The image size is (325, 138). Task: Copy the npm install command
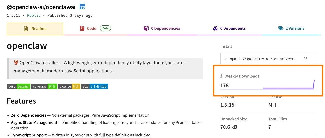click(305, 59)
